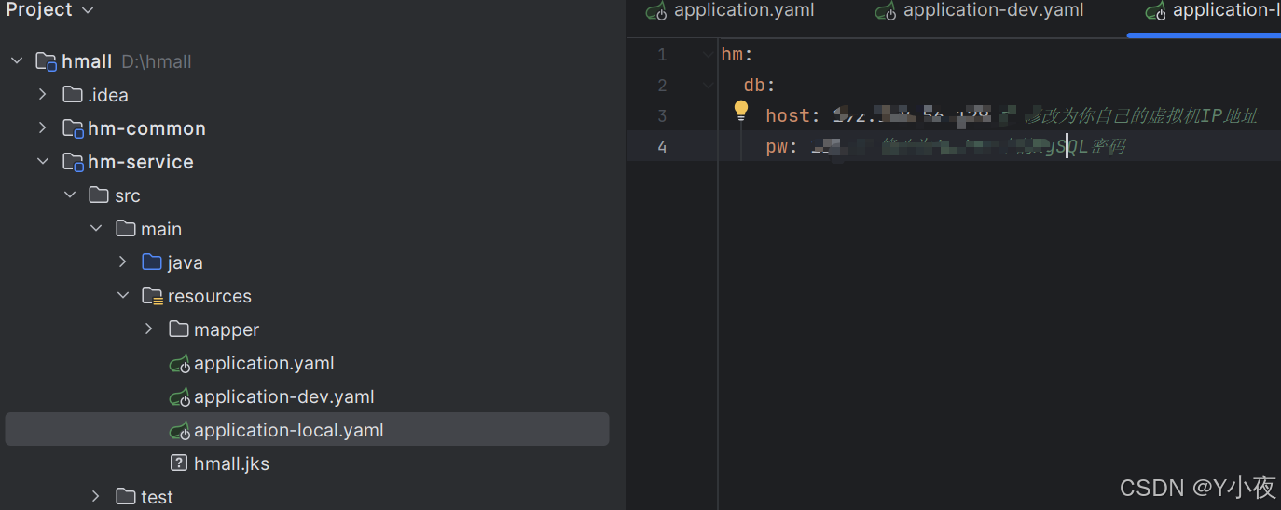Viewport: 1281px width, 510px height.
Task: Click the Spring icon of application.yaml in tree
Action: tap(179, 364)
